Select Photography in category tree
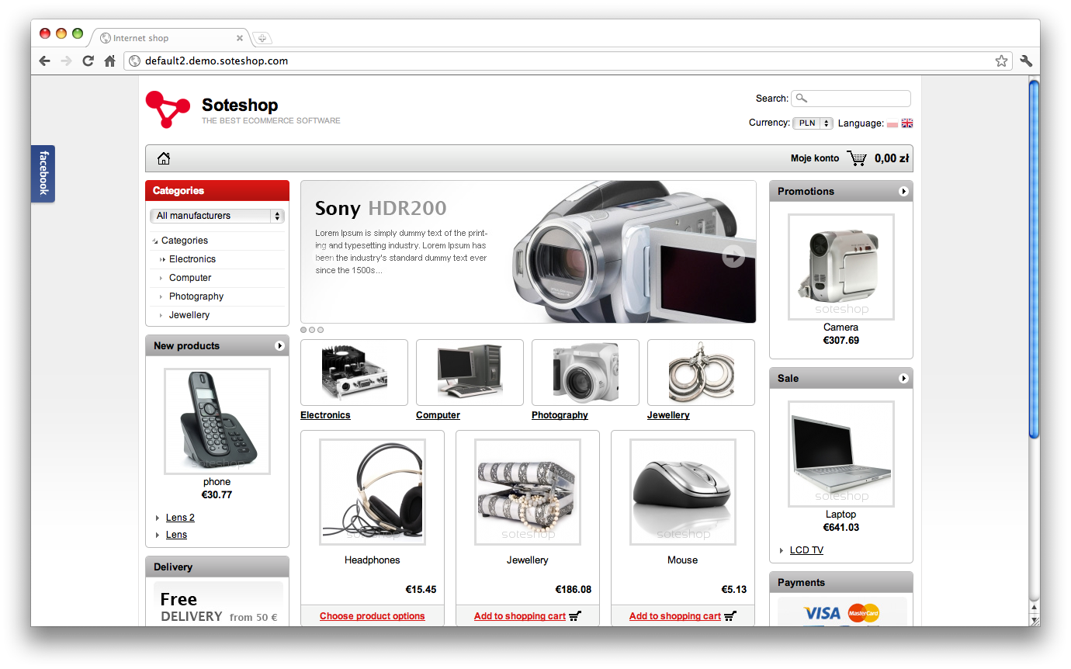Screen dimensions: 1071x669 coord(196,296)
